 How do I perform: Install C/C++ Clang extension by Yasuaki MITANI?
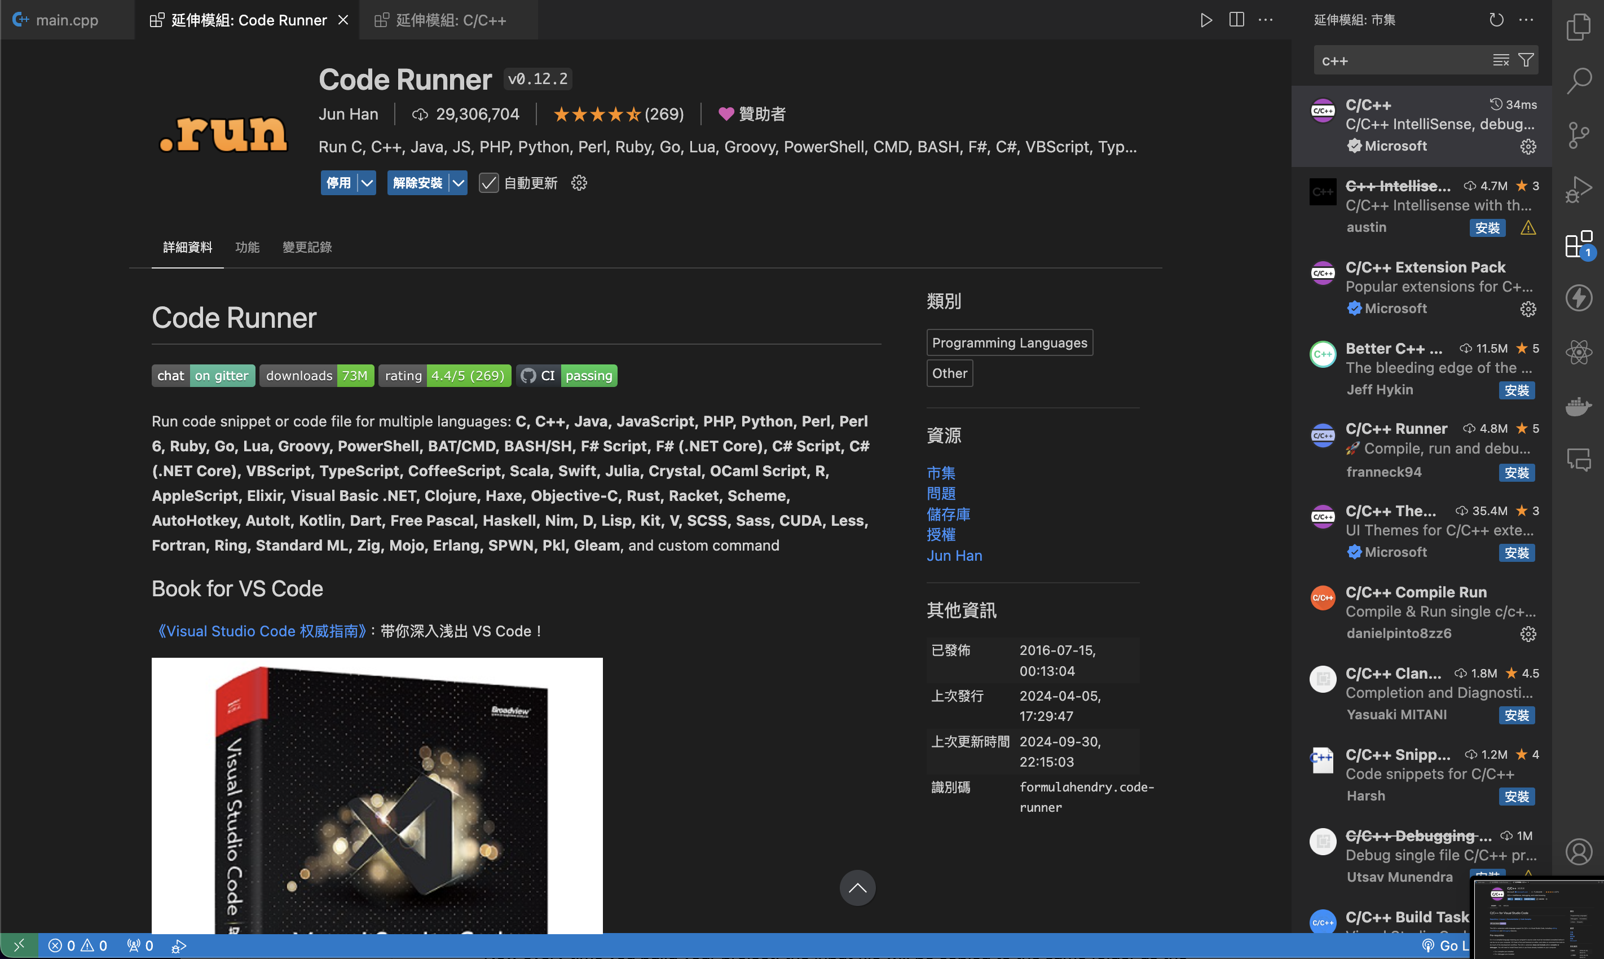(x=1516, y=715)
